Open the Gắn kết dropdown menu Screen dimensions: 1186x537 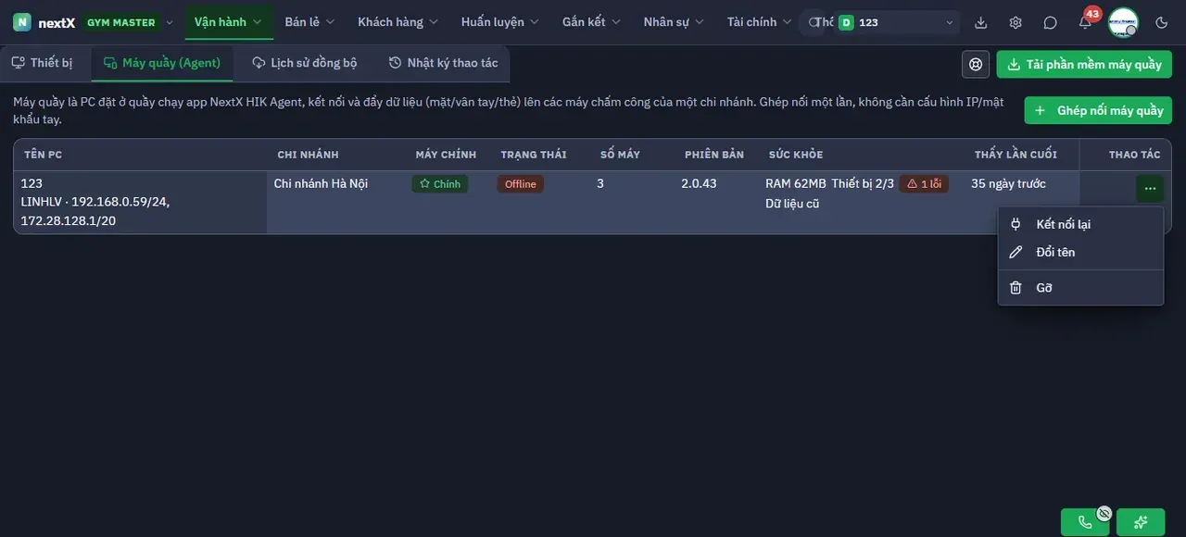click(591, 22)
